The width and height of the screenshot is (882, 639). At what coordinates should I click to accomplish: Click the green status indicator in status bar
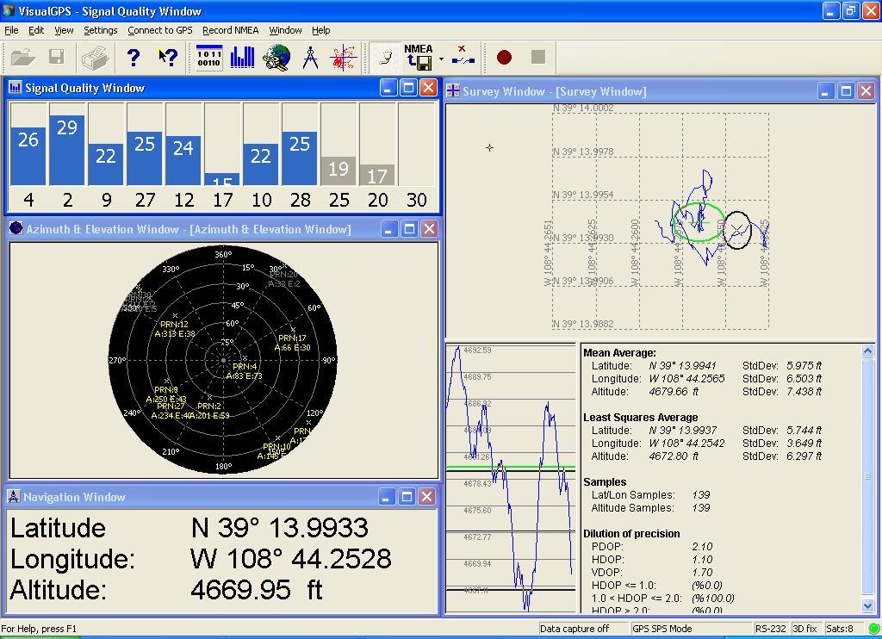[x=873, y=629]
